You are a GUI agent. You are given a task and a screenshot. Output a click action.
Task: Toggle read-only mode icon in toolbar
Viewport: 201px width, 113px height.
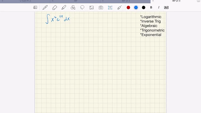35,8
